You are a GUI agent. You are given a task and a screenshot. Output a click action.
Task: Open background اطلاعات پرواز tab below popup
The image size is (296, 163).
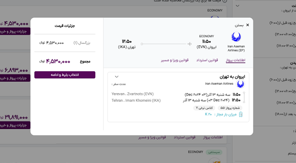coord(213,137)
